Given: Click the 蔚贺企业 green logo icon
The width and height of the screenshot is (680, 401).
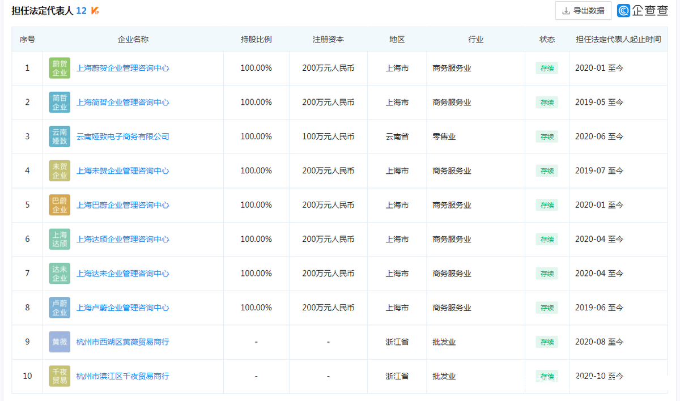Looking at the screenshot, I should pyautogui.click(x=59, y=69).
